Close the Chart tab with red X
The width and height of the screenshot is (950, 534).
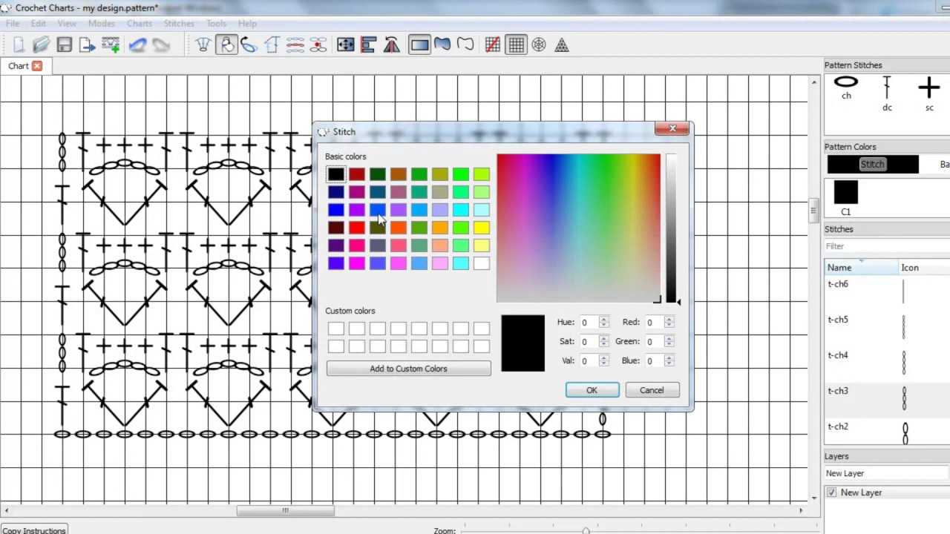click(x=36, y=66)
